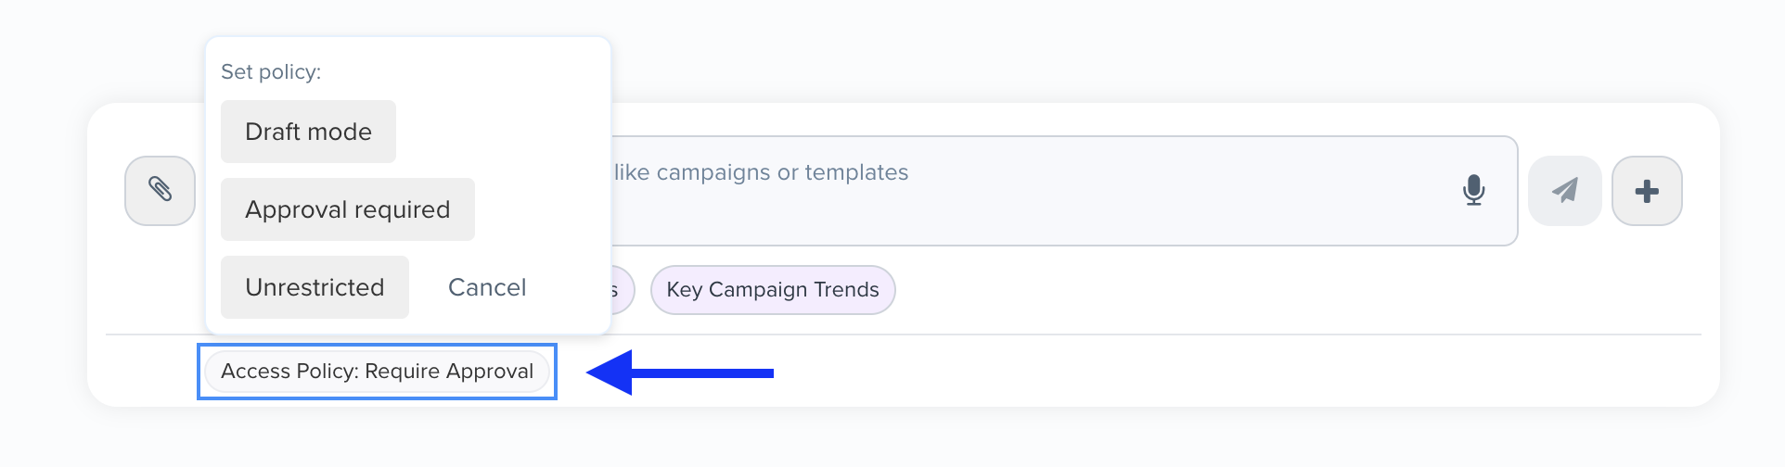Click the suggestion chip partly hidden behind popup

[x=622, y=290]
